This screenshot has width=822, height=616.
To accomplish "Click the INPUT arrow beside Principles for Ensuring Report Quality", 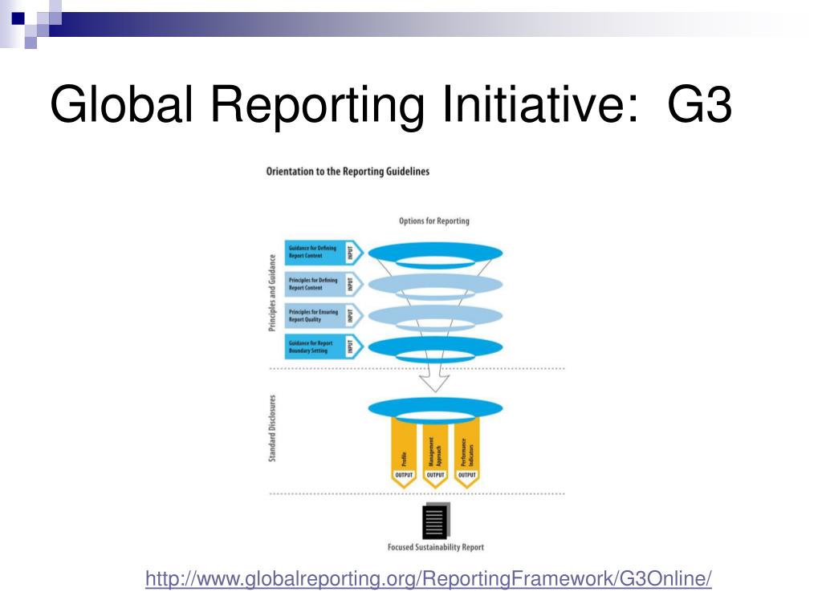I will click(x=354, y=315).
